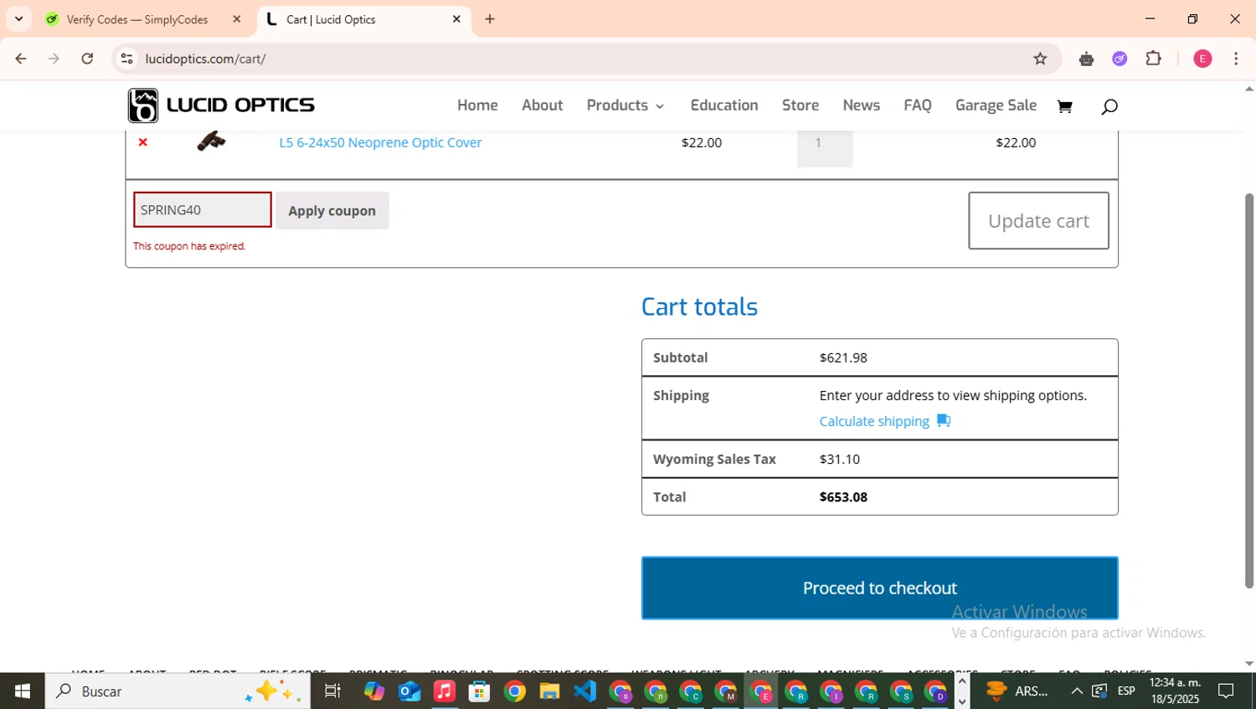This screenshot has height=709, width=1256.
Task: Go back to the previous page
Action: 21,59
